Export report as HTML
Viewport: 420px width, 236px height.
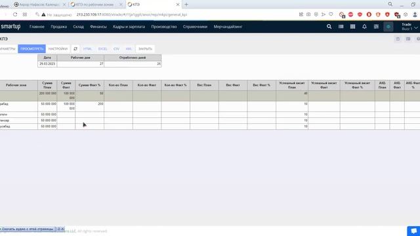coord(87,49)
